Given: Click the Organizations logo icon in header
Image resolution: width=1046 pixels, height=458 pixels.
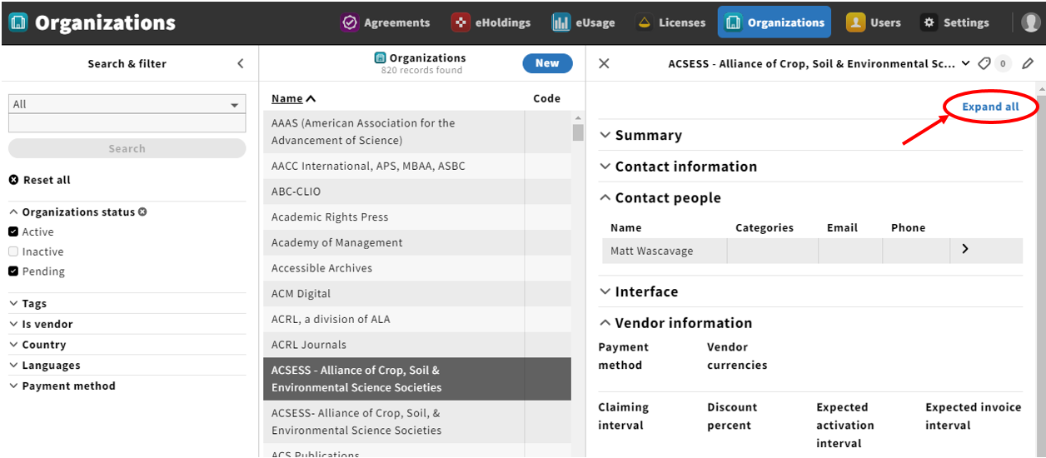Looking at the screenshot, I should tap(17, 22).
